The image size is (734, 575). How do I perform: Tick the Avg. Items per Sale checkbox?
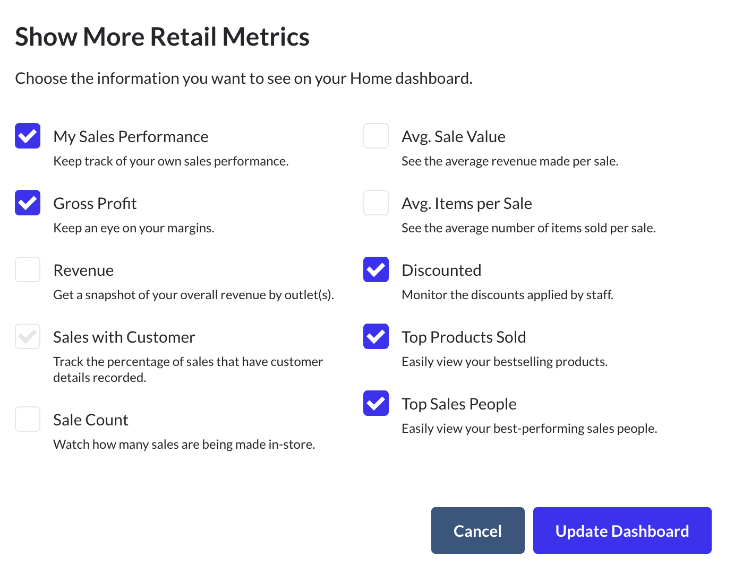click(x=376, y=203)
